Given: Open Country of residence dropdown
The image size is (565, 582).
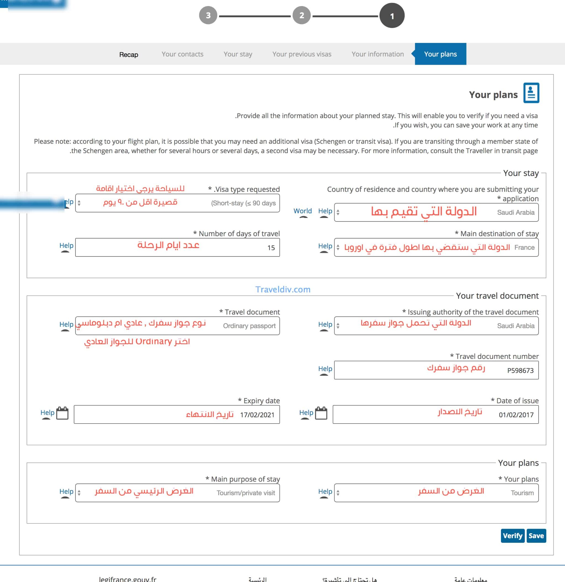Looking at the screenshot, I should coord(436,212).
